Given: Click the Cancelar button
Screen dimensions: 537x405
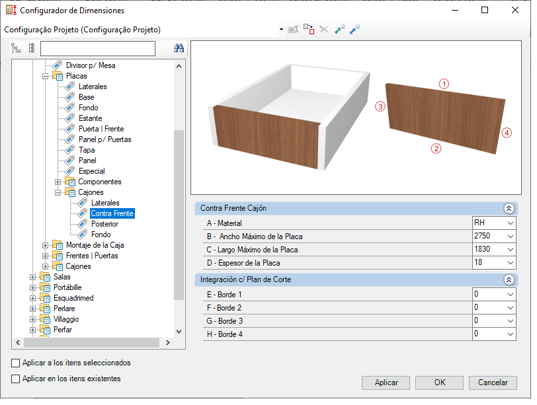Looking at the screenshot, I should (x=493, y=383).
